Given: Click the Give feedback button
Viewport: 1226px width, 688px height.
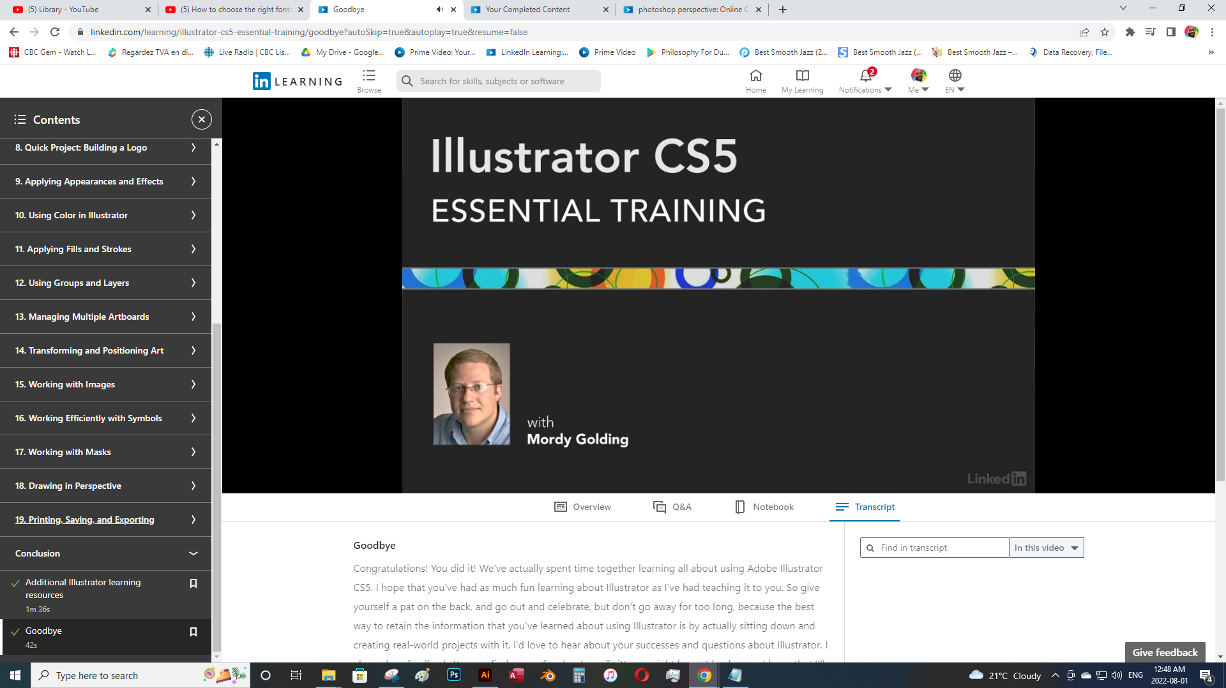Looking at the screenshot, I should 1165,652.
